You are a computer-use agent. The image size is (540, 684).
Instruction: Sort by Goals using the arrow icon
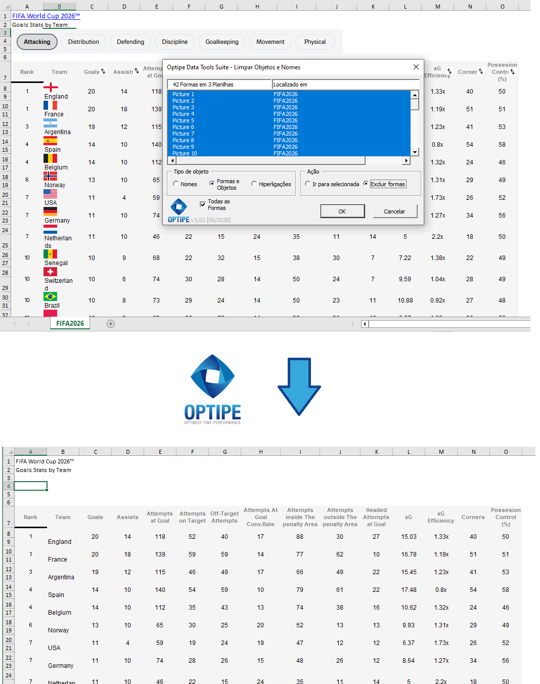point(103,71)
